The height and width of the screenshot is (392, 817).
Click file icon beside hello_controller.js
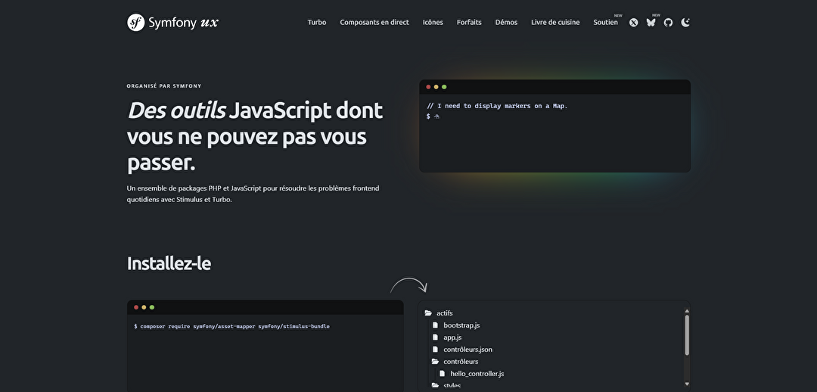point(442,374)
